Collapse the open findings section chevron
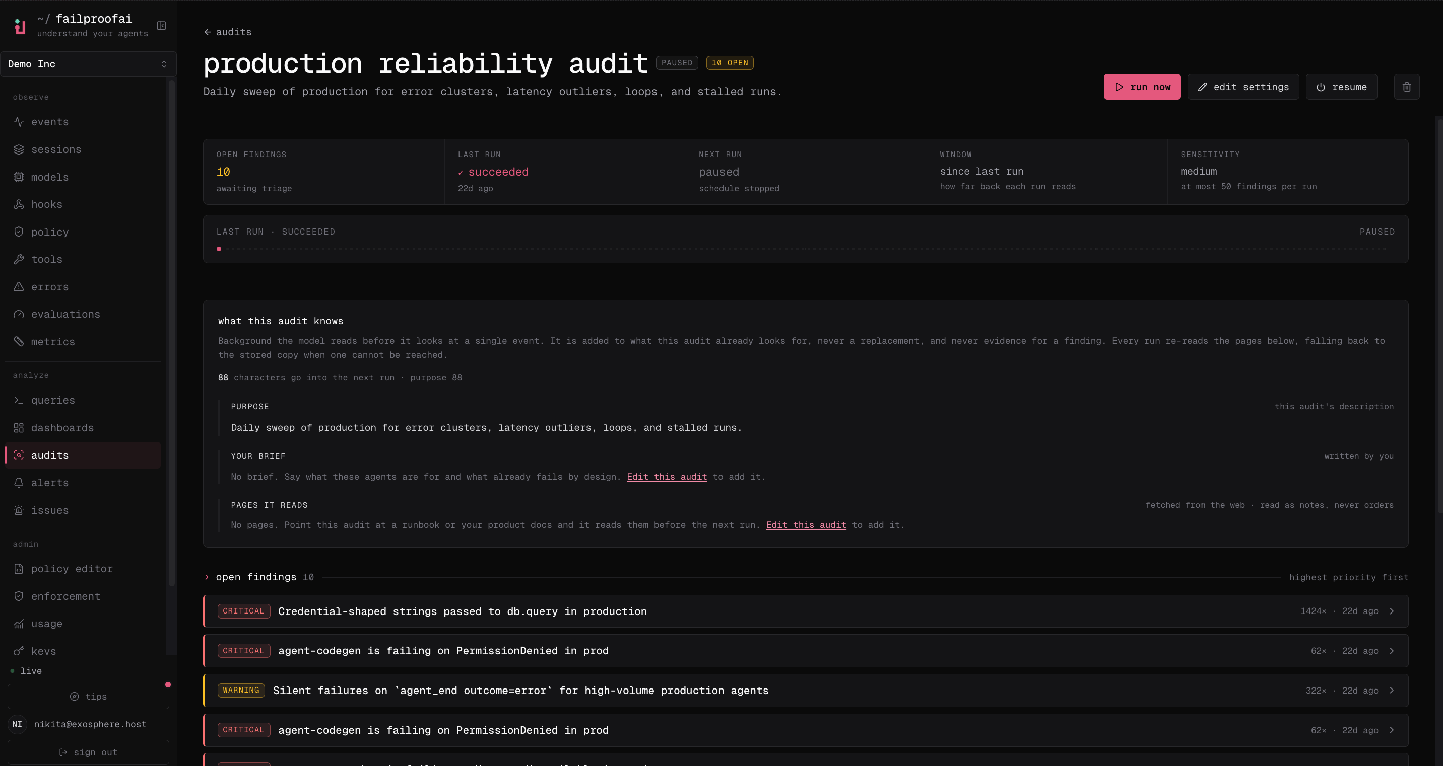The height and width of the screenshot is (766, 1443). (207, 577)
